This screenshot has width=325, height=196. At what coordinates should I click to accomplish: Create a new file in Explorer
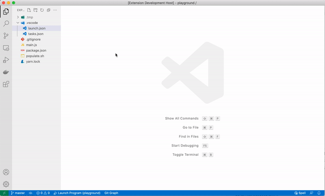(x=29, y=10)
